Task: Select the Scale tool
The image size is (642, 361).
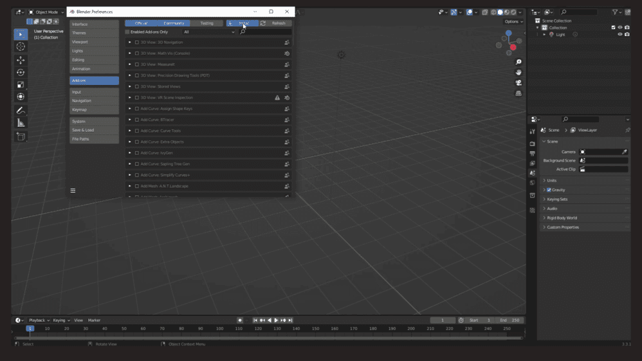Action: pos(21,85)
